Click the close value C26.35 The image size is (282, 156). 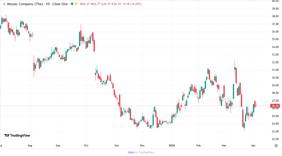[116, 4]
